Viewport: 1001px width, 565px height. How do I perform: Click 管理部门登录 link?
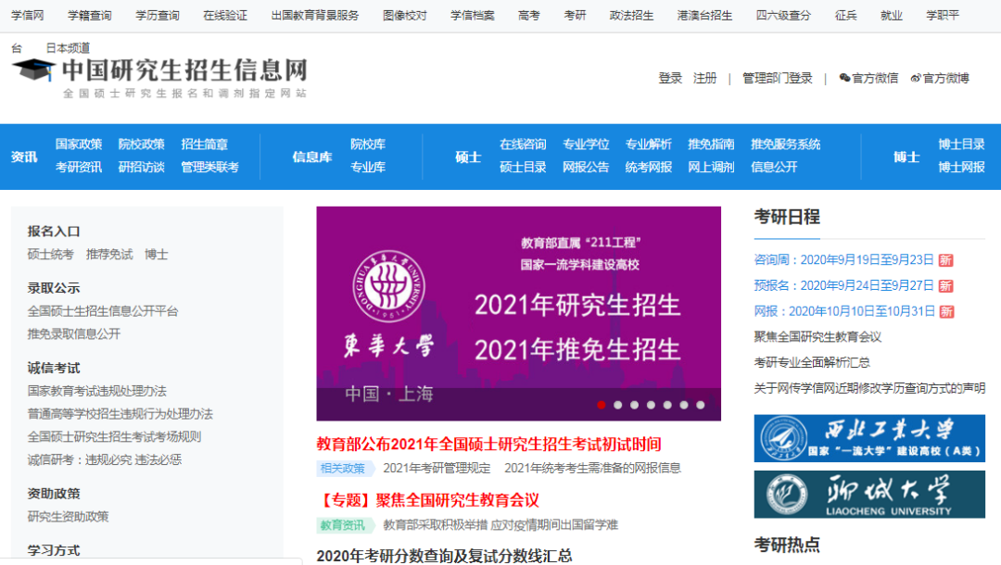[777, 78]
